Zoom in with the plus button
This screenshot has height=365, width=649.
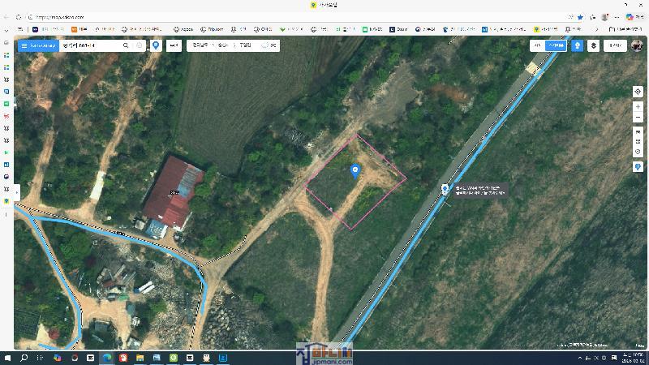[x=638, y=107]
